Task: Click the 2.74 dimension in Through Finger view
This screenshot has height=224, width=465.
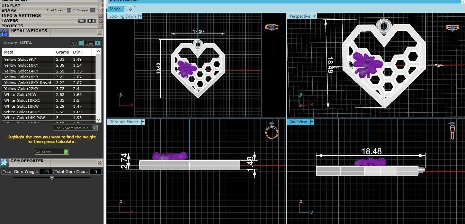Action: (124, 161)
